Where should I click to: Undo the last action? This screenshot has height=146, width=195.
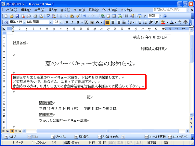point(85,16)
